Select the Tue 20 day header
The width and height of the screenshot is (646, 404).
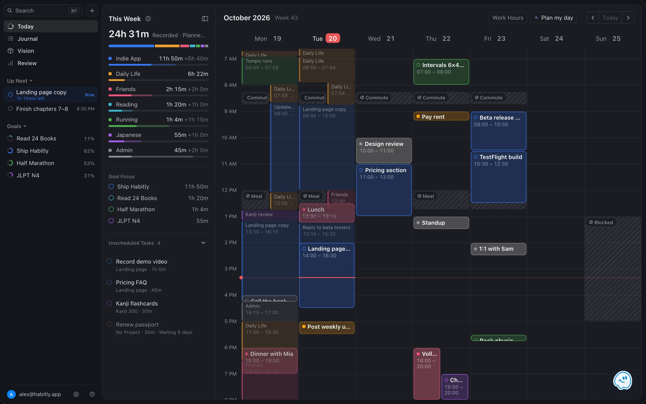(326, 39)
